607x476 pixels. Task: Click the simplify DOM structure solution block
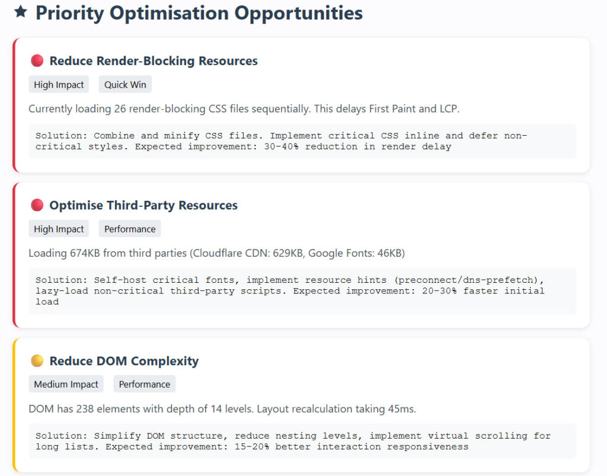tap(302, 441)
